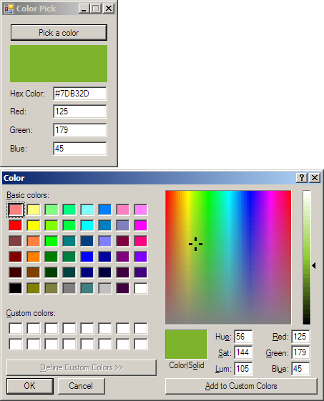This screenshot has width=324, height=401.
Task: Select the white basic color swatch
Action: click(141, 288)
